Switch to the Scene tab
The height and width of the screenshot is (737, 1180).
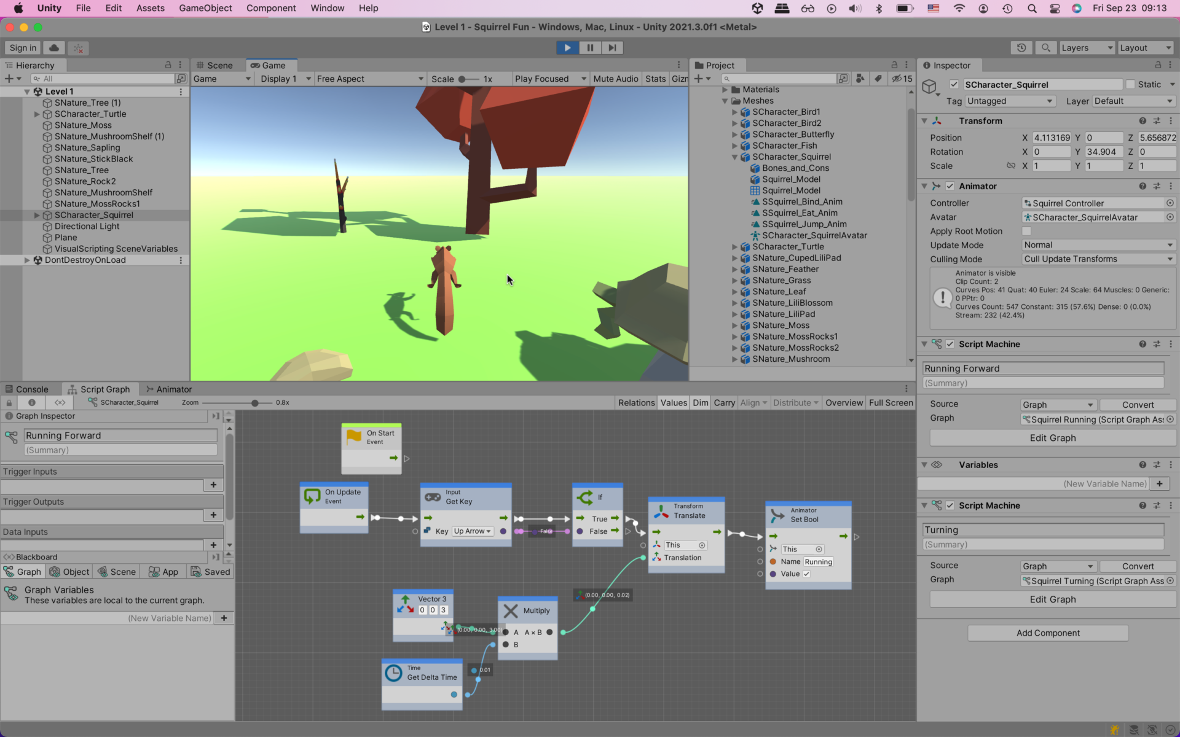click(x=215, y=64)
